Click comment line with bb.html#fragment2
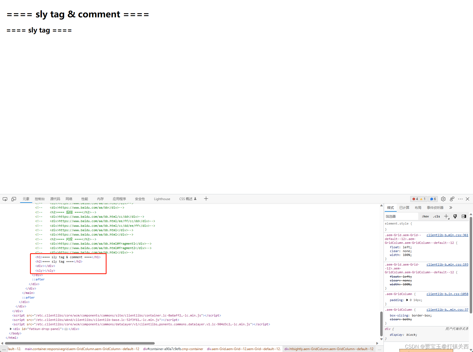The image size is (473, 352). [93, 248]
